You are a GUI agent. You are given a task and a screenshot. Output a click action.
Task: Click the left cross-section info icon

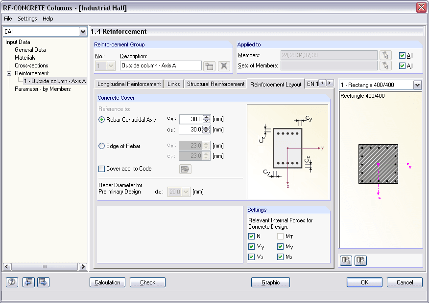point(346,260)
